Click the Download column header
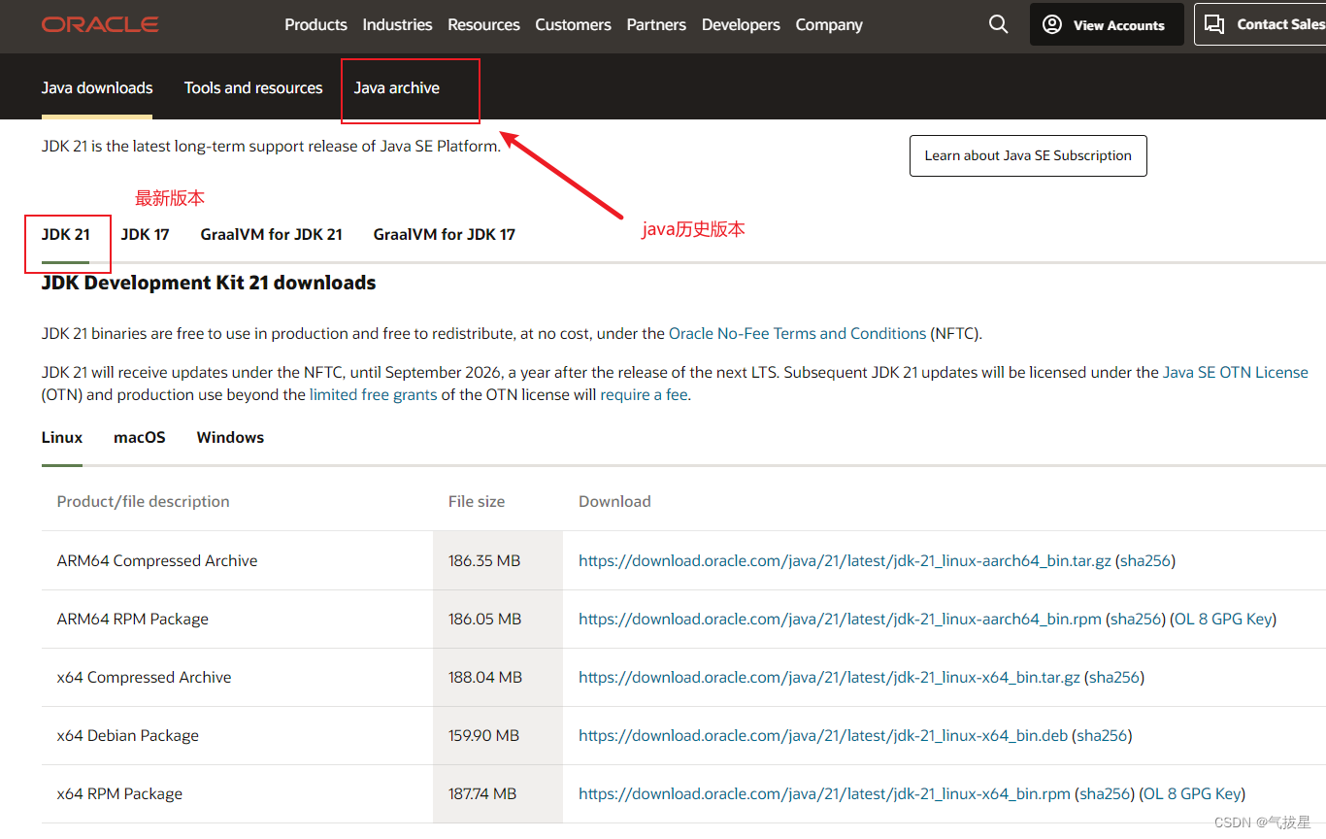 (614, 501)
